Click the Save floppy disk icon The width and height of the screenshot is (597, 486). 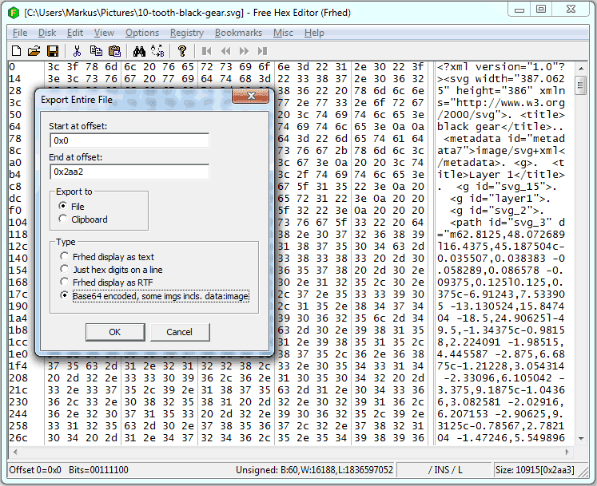53,51
